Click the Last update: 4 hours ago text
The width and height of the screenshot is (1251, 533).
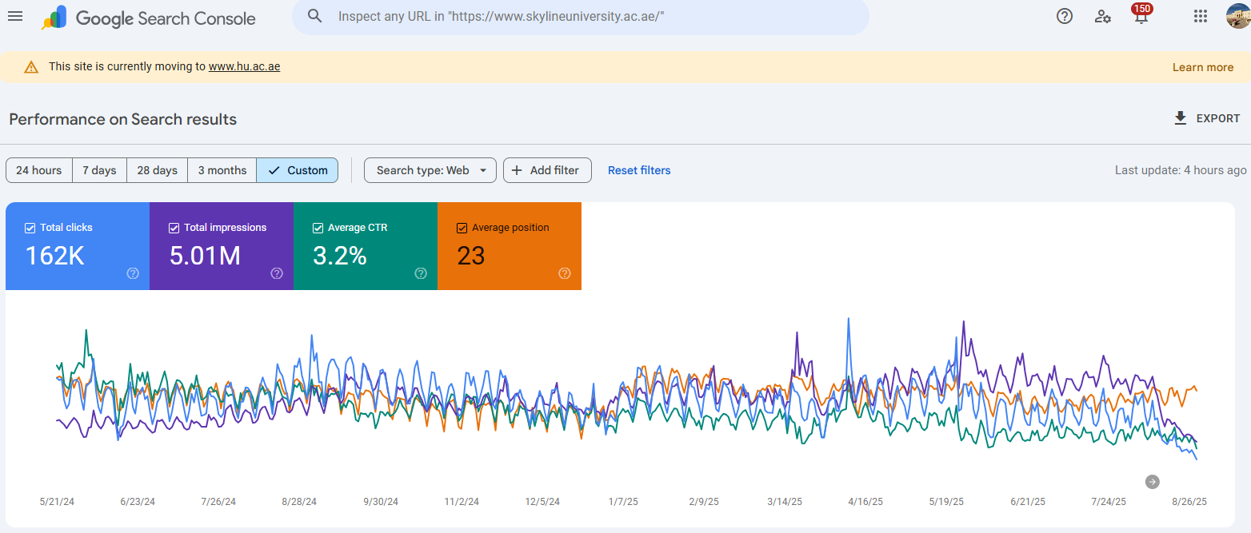(x=1181, y=170)
